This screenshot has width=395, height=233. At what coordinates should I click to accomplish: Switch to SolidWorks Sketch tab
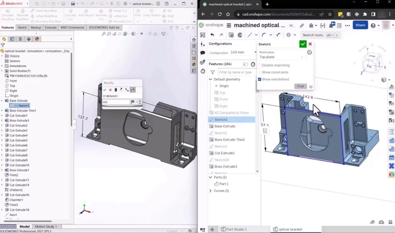click(22, 27)
